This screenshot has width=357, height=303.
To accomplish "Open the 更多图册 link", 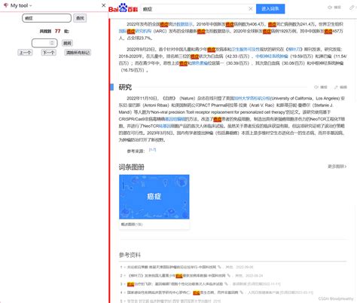I will (x=337, y=167).
